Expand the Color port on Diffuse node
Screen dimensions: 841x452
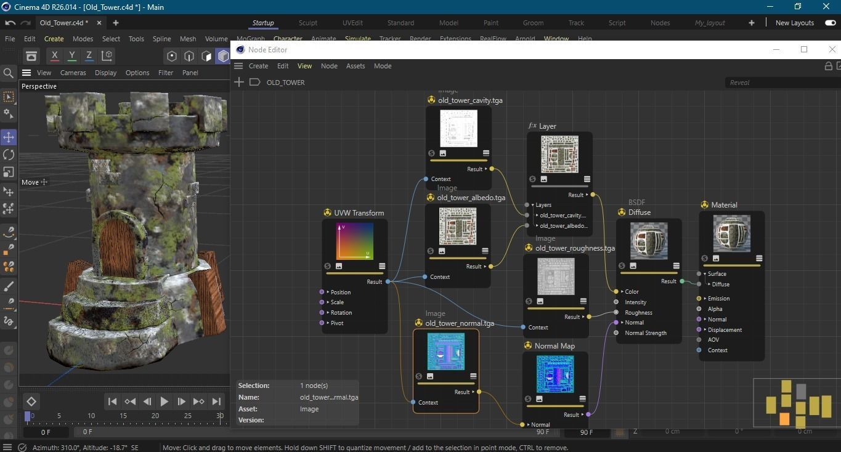click(x=622, y=292)
